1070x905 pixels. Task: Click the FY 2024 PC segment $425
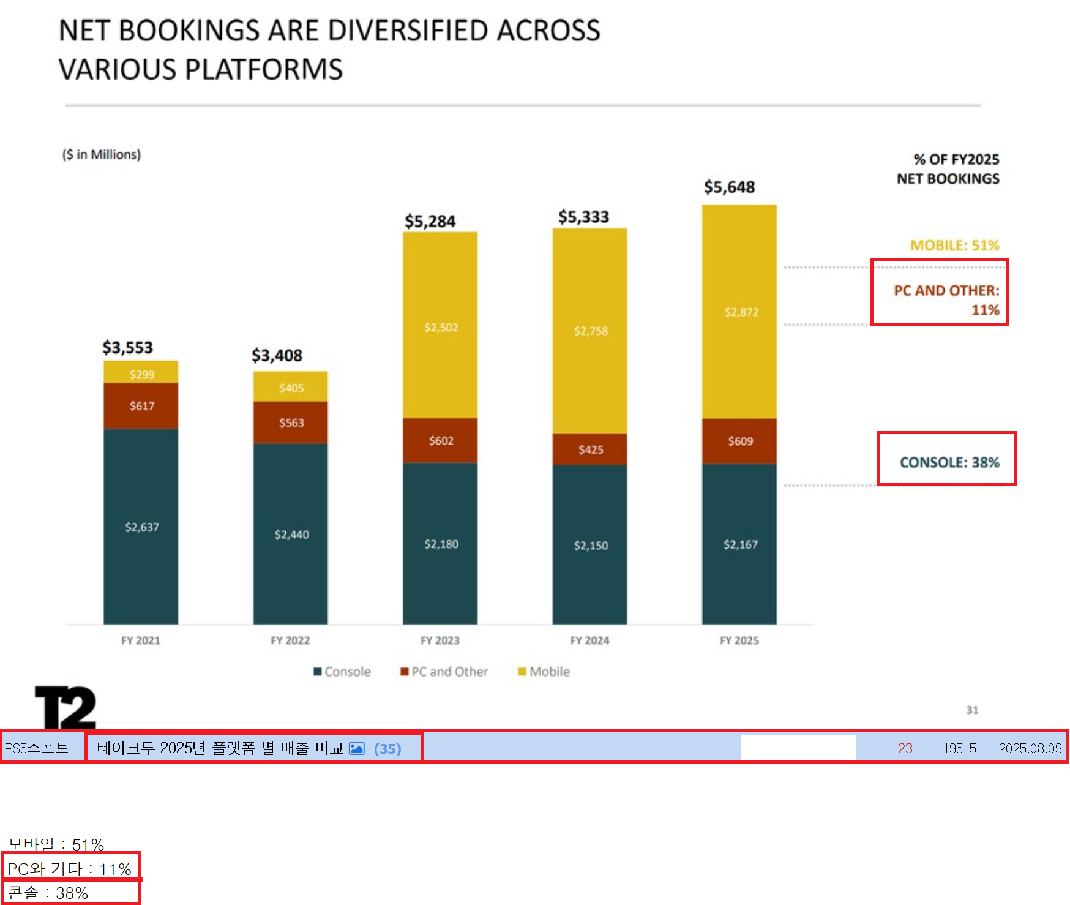coord(591,449)
